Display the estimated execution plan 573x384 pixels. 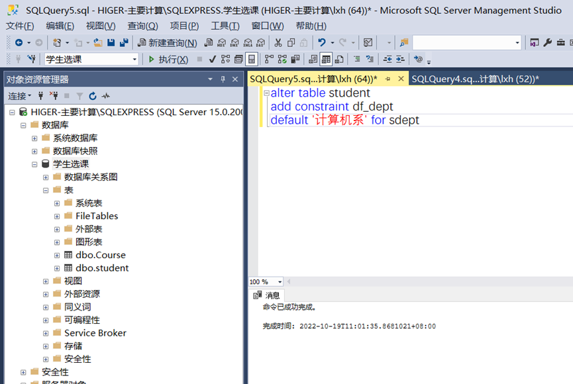pyautogui.click(x=225, y=59)
